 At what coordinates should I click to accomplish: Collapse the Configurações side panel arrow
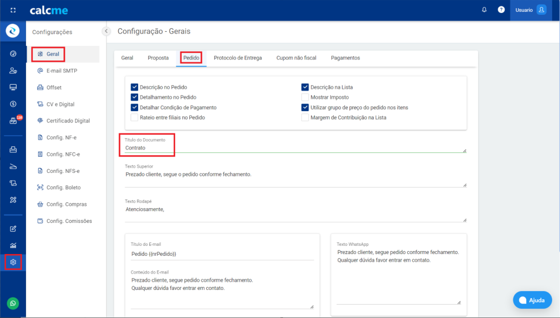tap(106, 31)
